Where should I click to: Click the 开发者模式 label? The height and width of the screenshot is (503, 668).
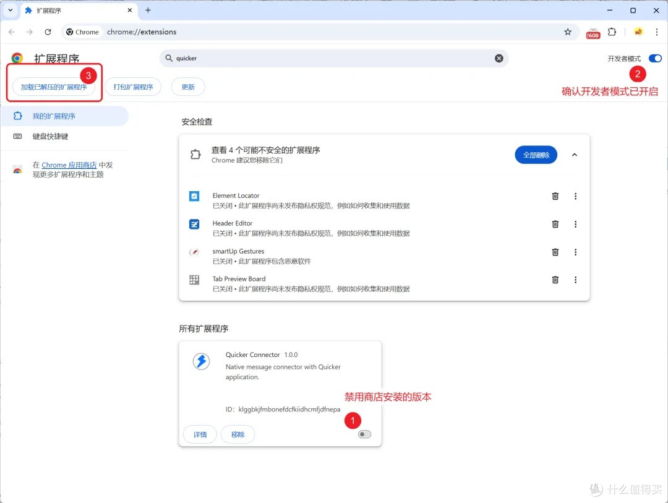click(624, 59)
